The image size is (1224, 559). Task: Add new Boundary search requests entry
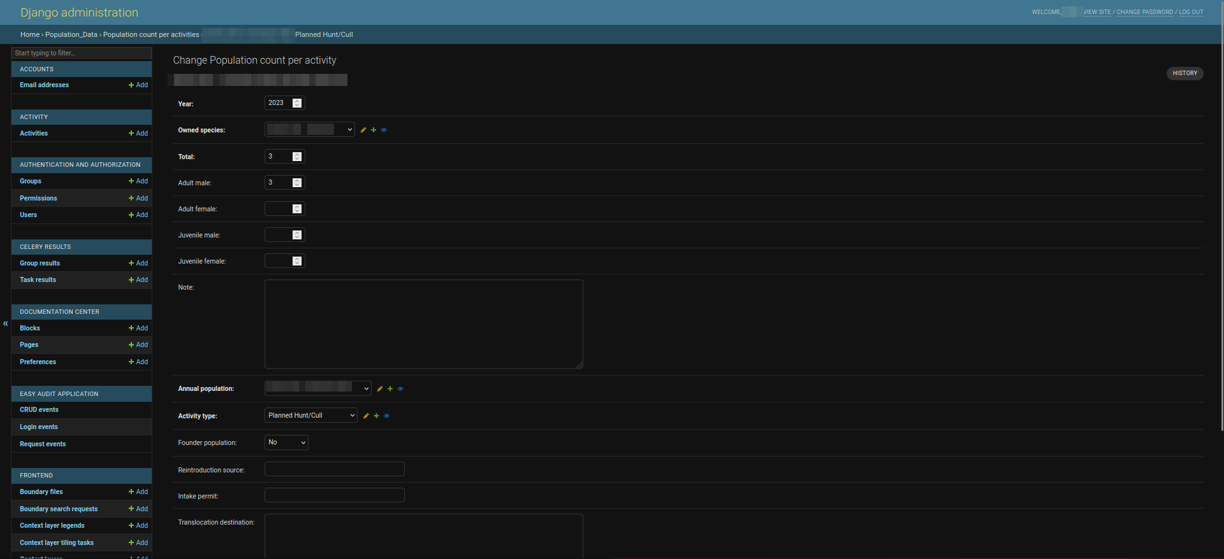click(x=138, y=509)
